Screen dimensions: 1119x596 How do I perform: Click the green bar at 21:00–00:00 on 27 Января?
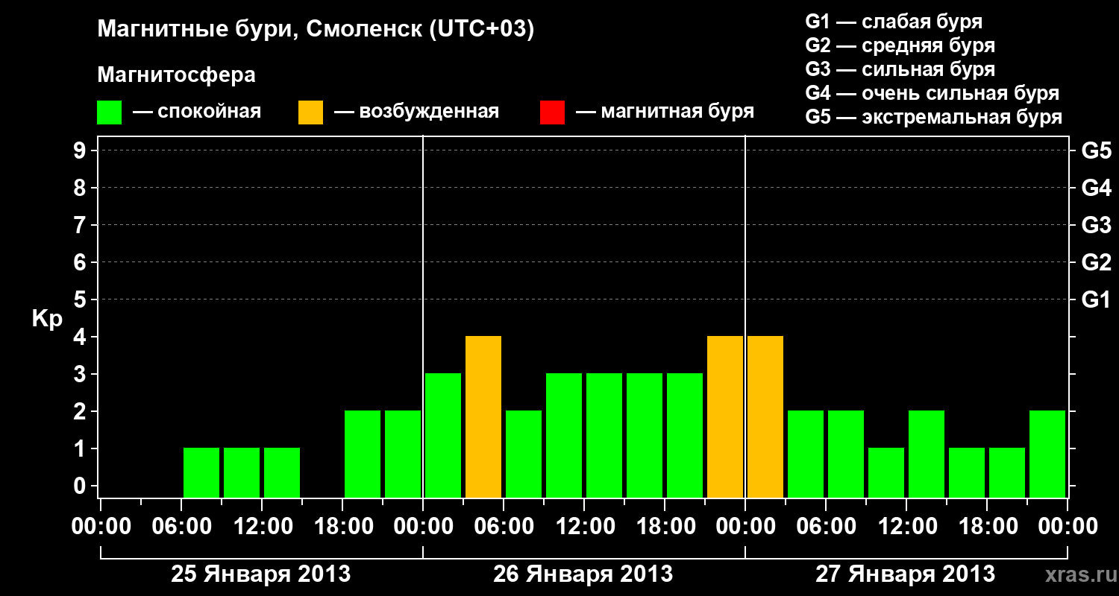coord(1047,454)
